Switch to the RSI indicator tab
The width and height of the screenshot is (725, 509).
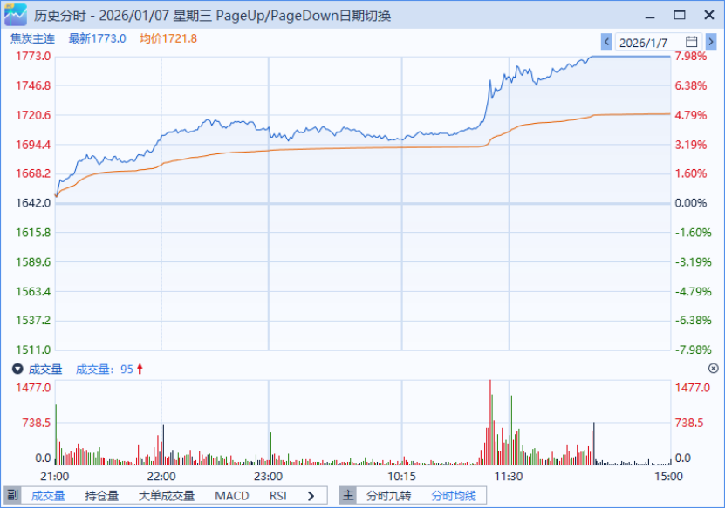[278, 496]
